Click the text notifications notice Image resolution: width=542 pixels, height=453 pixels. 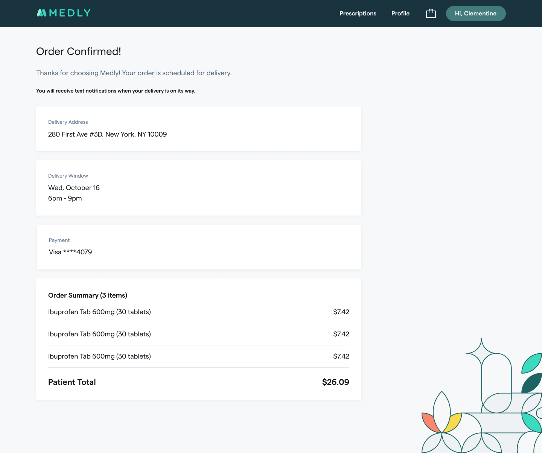pyautogui.click(x=116, y=91)
